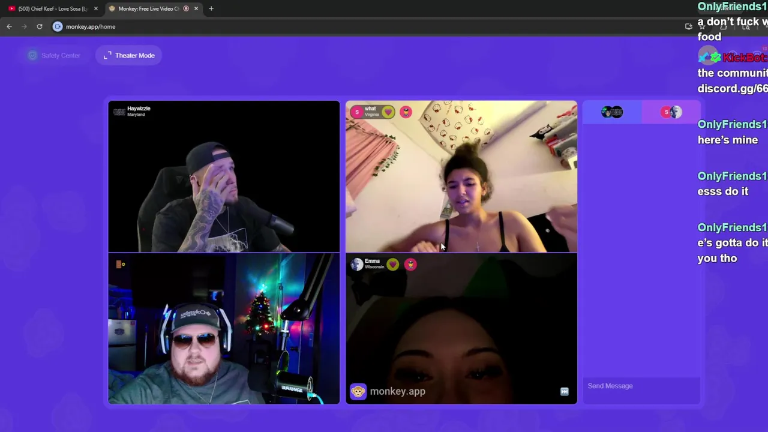Reload the monkey.app page
768x432 pixels.
point(40,26)
